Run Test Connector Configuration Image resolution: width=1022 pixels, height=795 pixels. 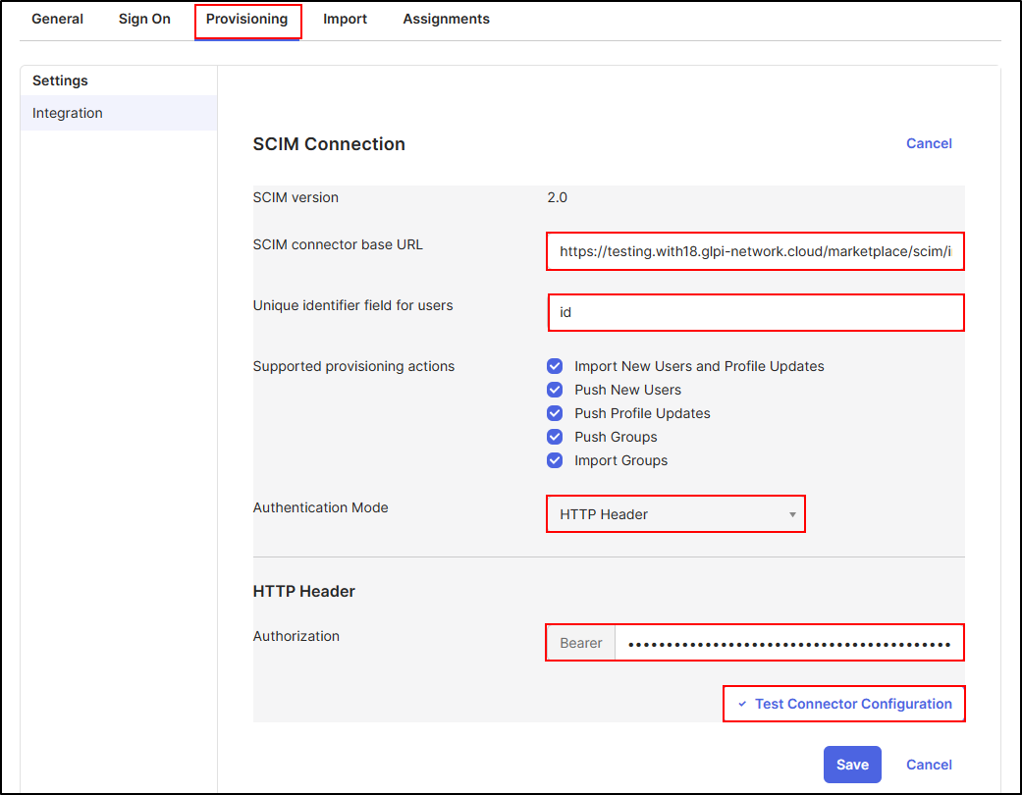click(x=844, y=704)
